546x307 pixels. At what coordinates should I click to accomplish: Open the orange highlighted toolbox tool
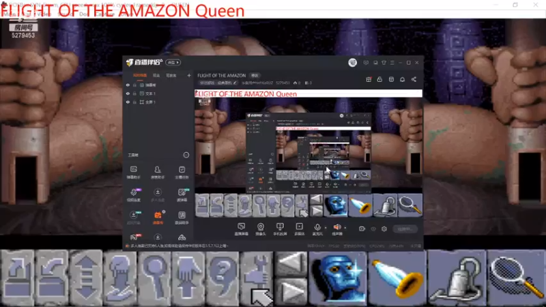pyautogui.click(x=158, y=218)
